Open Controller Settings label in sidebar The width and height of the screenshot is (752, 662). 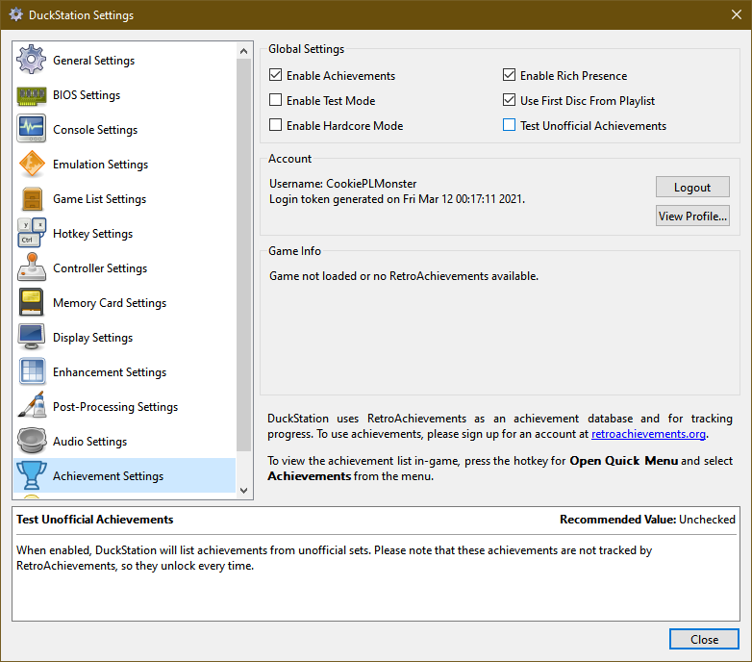100,267
